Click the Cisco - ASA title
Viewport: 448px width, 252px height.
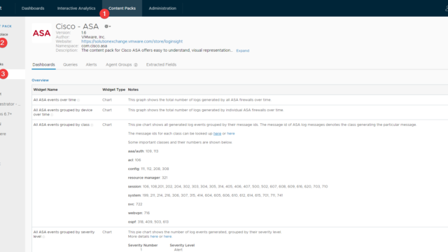pos(77,27)
